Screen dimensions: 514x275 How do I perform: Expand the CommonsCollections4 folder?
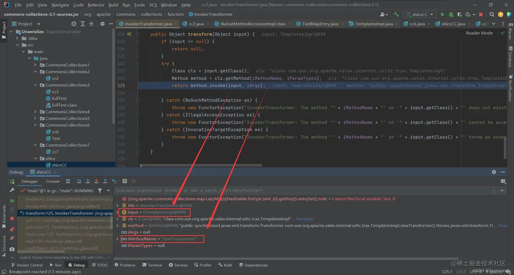35,112
